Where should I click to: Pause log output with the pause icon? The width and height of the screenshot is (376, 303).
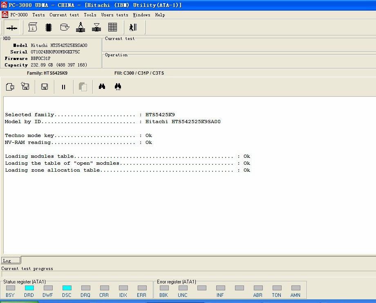[63, 87]
